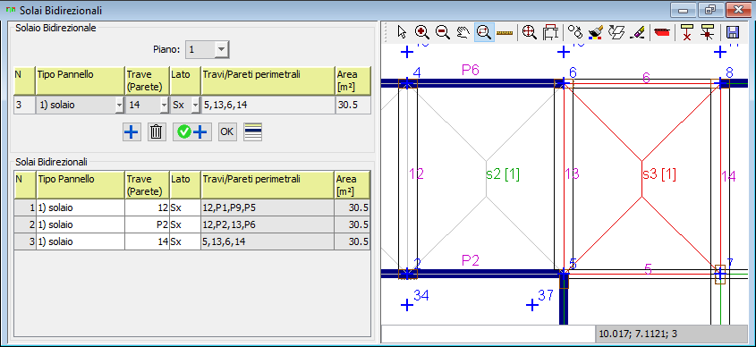756x347 pixels.
Task: Select the pan hand tool
Action: pos(463,32)
